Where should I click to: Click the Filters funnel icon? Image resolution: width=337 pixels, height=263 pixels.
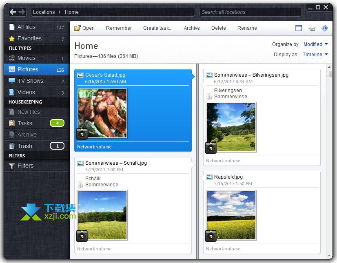pyautogui.click(x=12, y=166)
